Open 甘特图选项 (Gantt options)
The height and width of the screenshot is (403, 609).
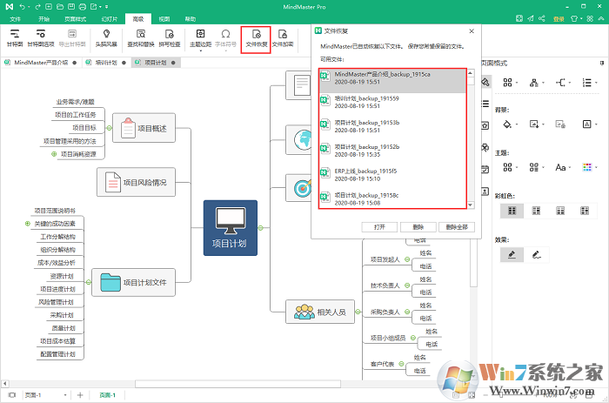pos(41,36)
